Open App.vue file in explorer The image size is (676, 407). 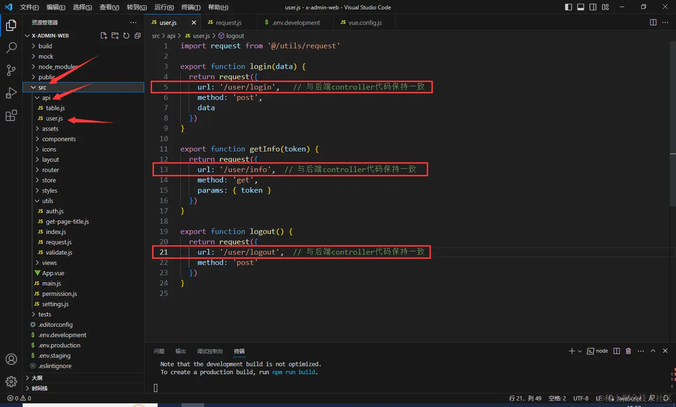[83, 273]
